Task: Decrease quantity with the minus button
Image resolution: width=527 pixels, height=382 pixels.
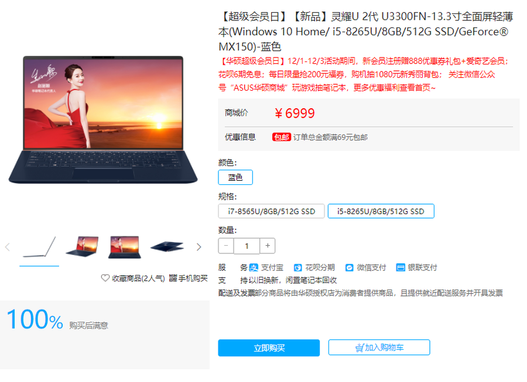Action: coord(226,246)
